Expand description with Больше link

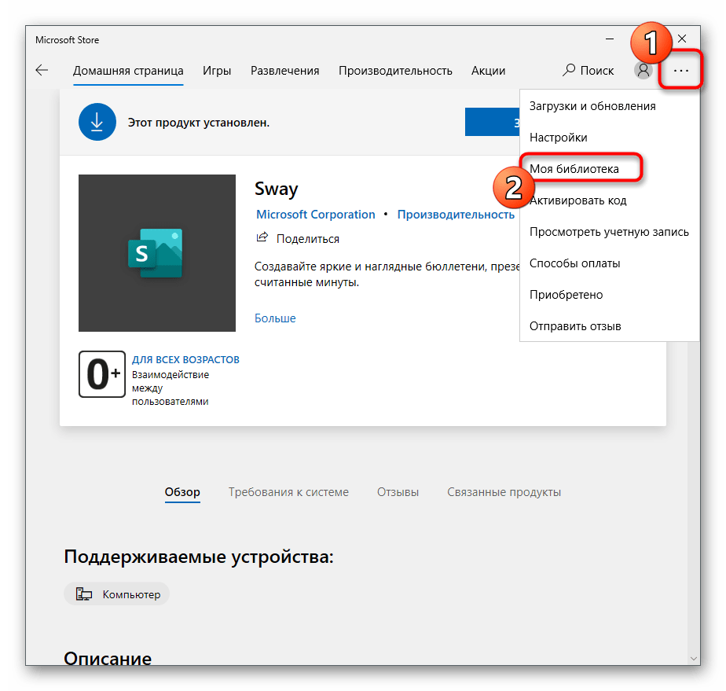coord(275,318)
